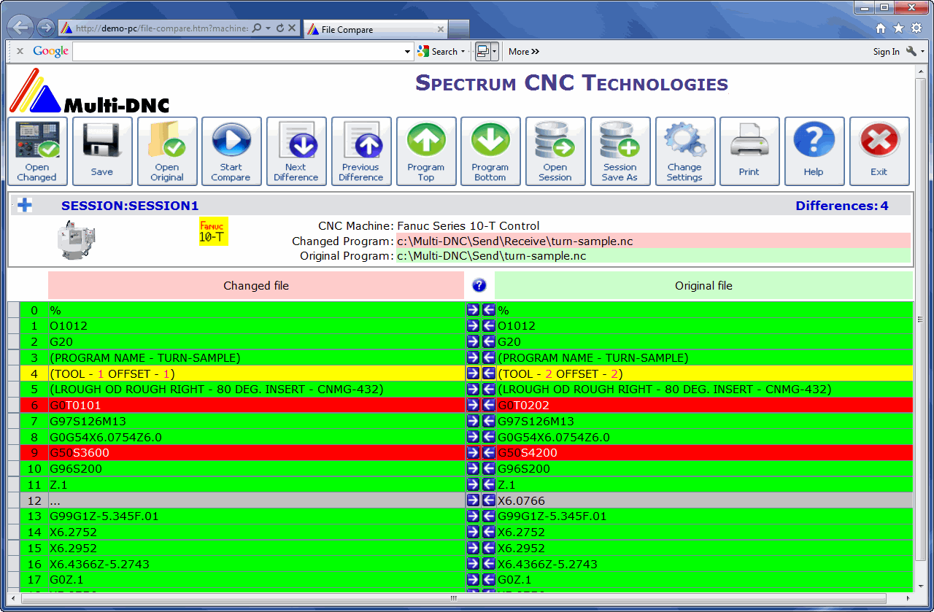Viewport: 934px width, 612px height.
Task: Click the vertical scrollbar thumb
Action: (919, 319)
